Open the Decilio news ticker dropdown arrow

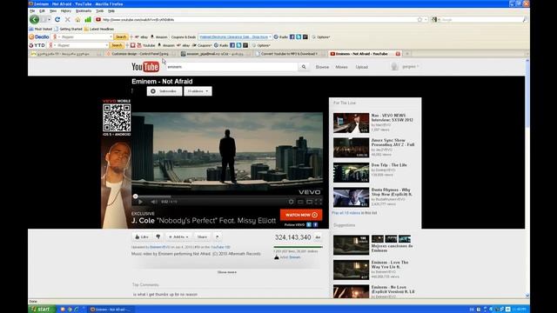tap(270, 37)
